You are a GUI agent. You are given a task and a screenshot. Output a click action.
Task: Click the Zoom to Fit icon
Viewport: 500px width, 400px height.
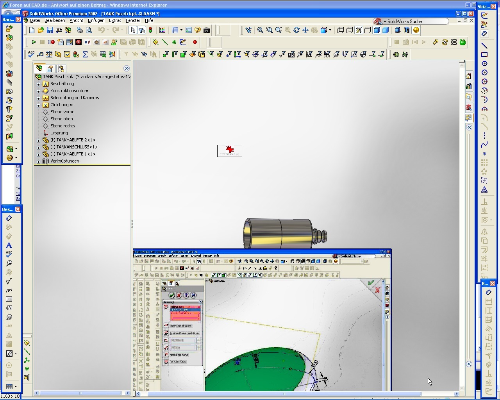260,30
